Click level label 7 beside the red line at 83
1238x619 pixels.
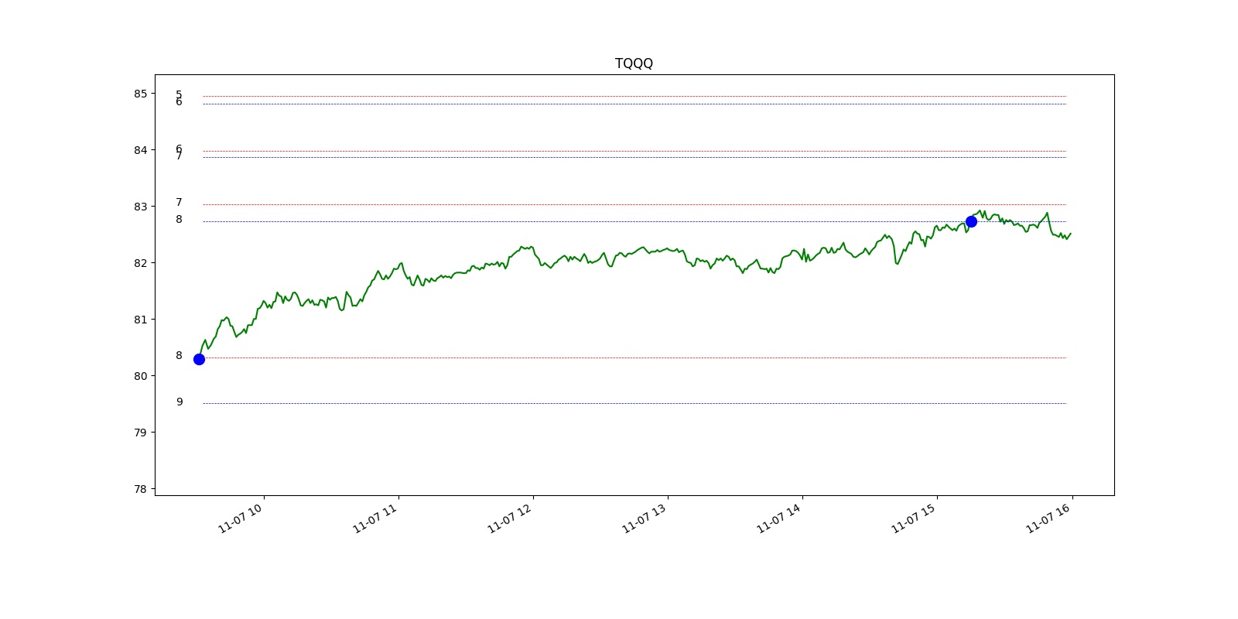(x=179, y=203)
